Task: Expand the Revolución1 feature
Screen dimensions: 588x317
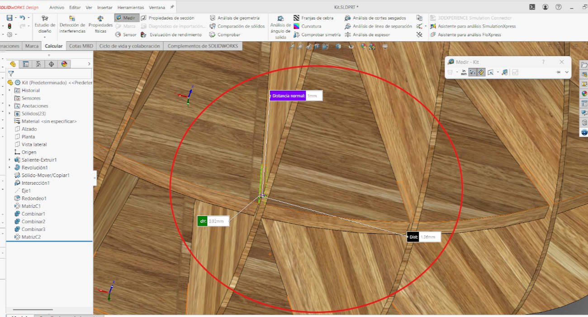Action: click(9, 168)
